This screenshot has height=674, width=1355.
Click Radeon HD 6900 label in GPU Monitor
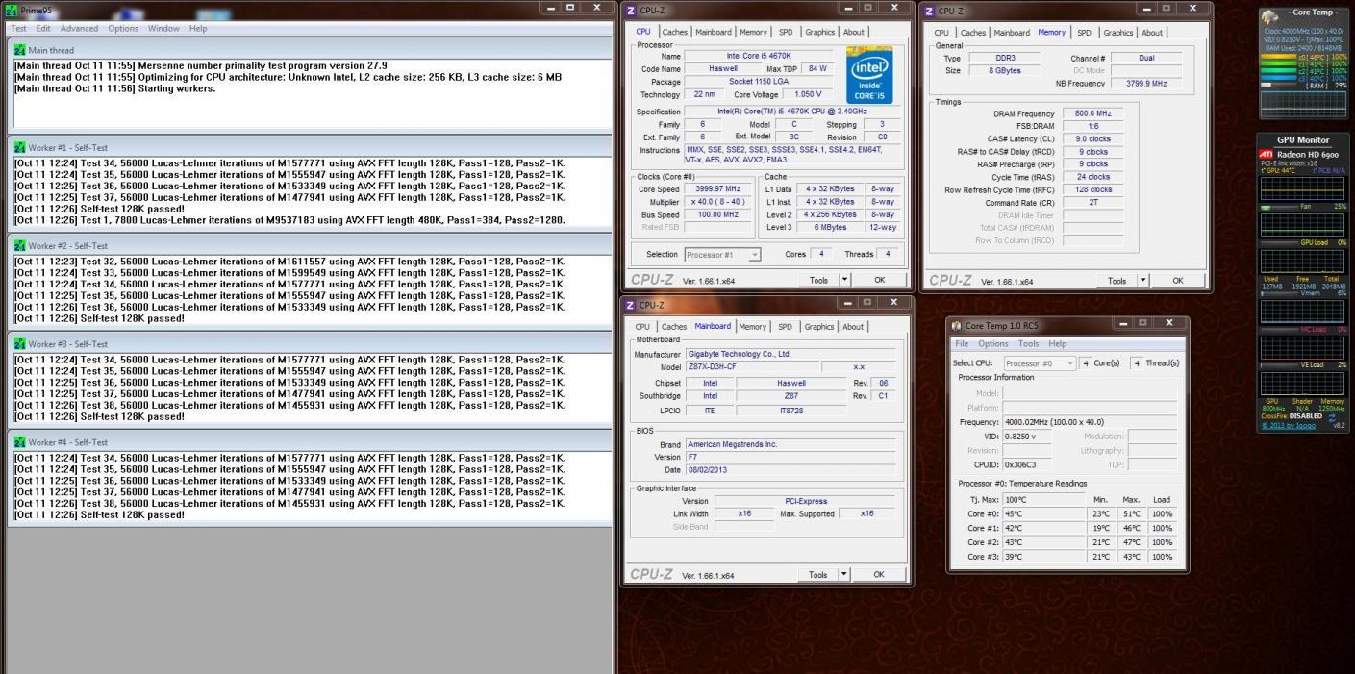(x=1307, y=154)
